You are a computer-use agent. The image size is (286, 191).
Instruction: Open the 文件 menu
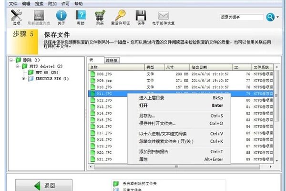13,4
